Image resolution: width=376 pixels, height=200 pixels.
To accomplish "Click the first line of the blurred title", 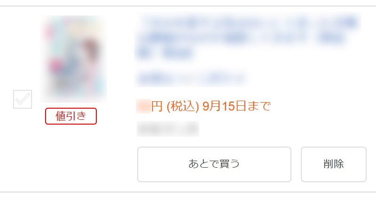I will coord(249,22).
